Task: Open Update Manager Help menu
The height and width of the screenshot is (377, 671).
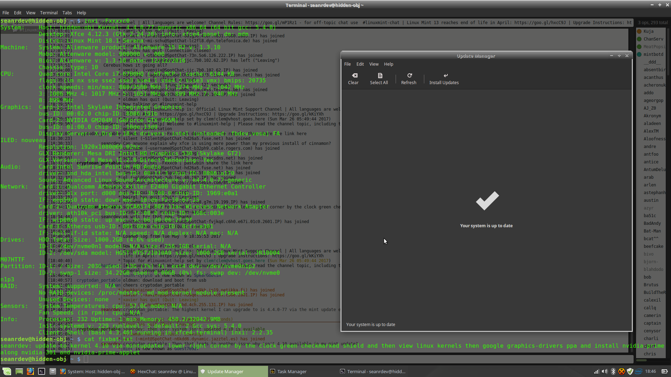Action: tap(389, 64)
